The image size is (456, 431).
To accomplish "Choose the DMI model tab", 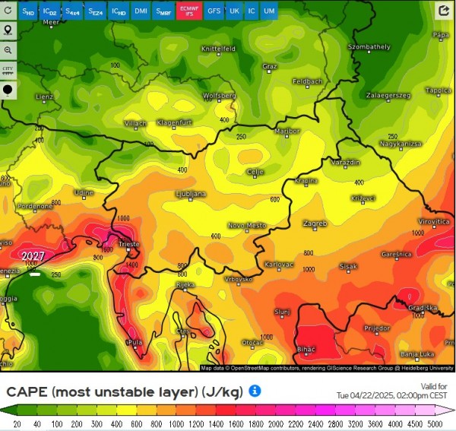I will (141, 11).
